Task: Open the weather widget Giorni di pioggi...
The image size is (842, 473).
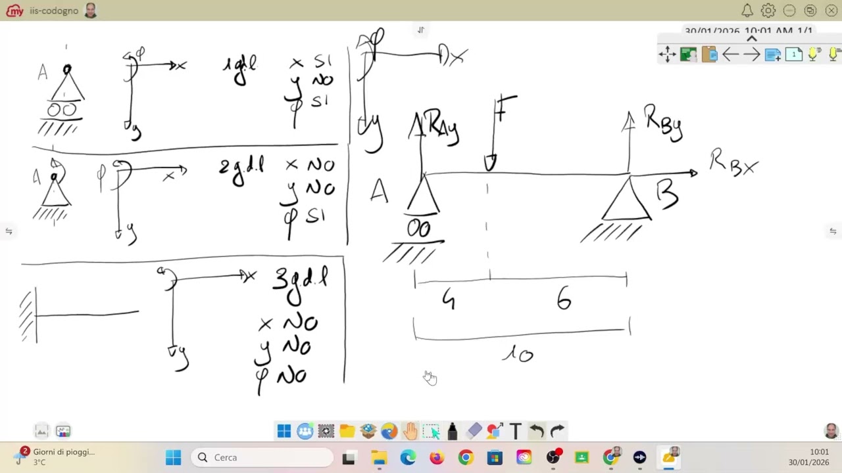Action: [x=55, y=457]
